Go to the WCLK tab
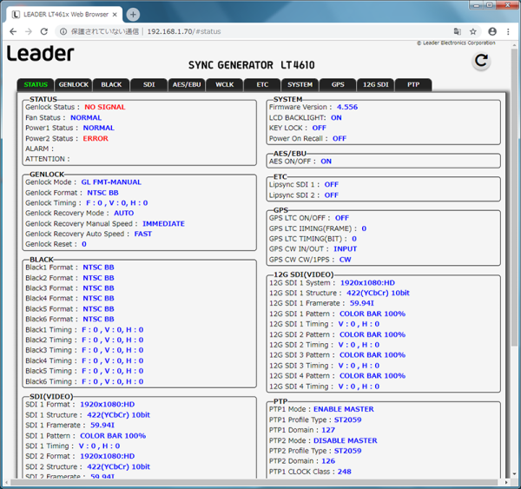 point(225,85)
